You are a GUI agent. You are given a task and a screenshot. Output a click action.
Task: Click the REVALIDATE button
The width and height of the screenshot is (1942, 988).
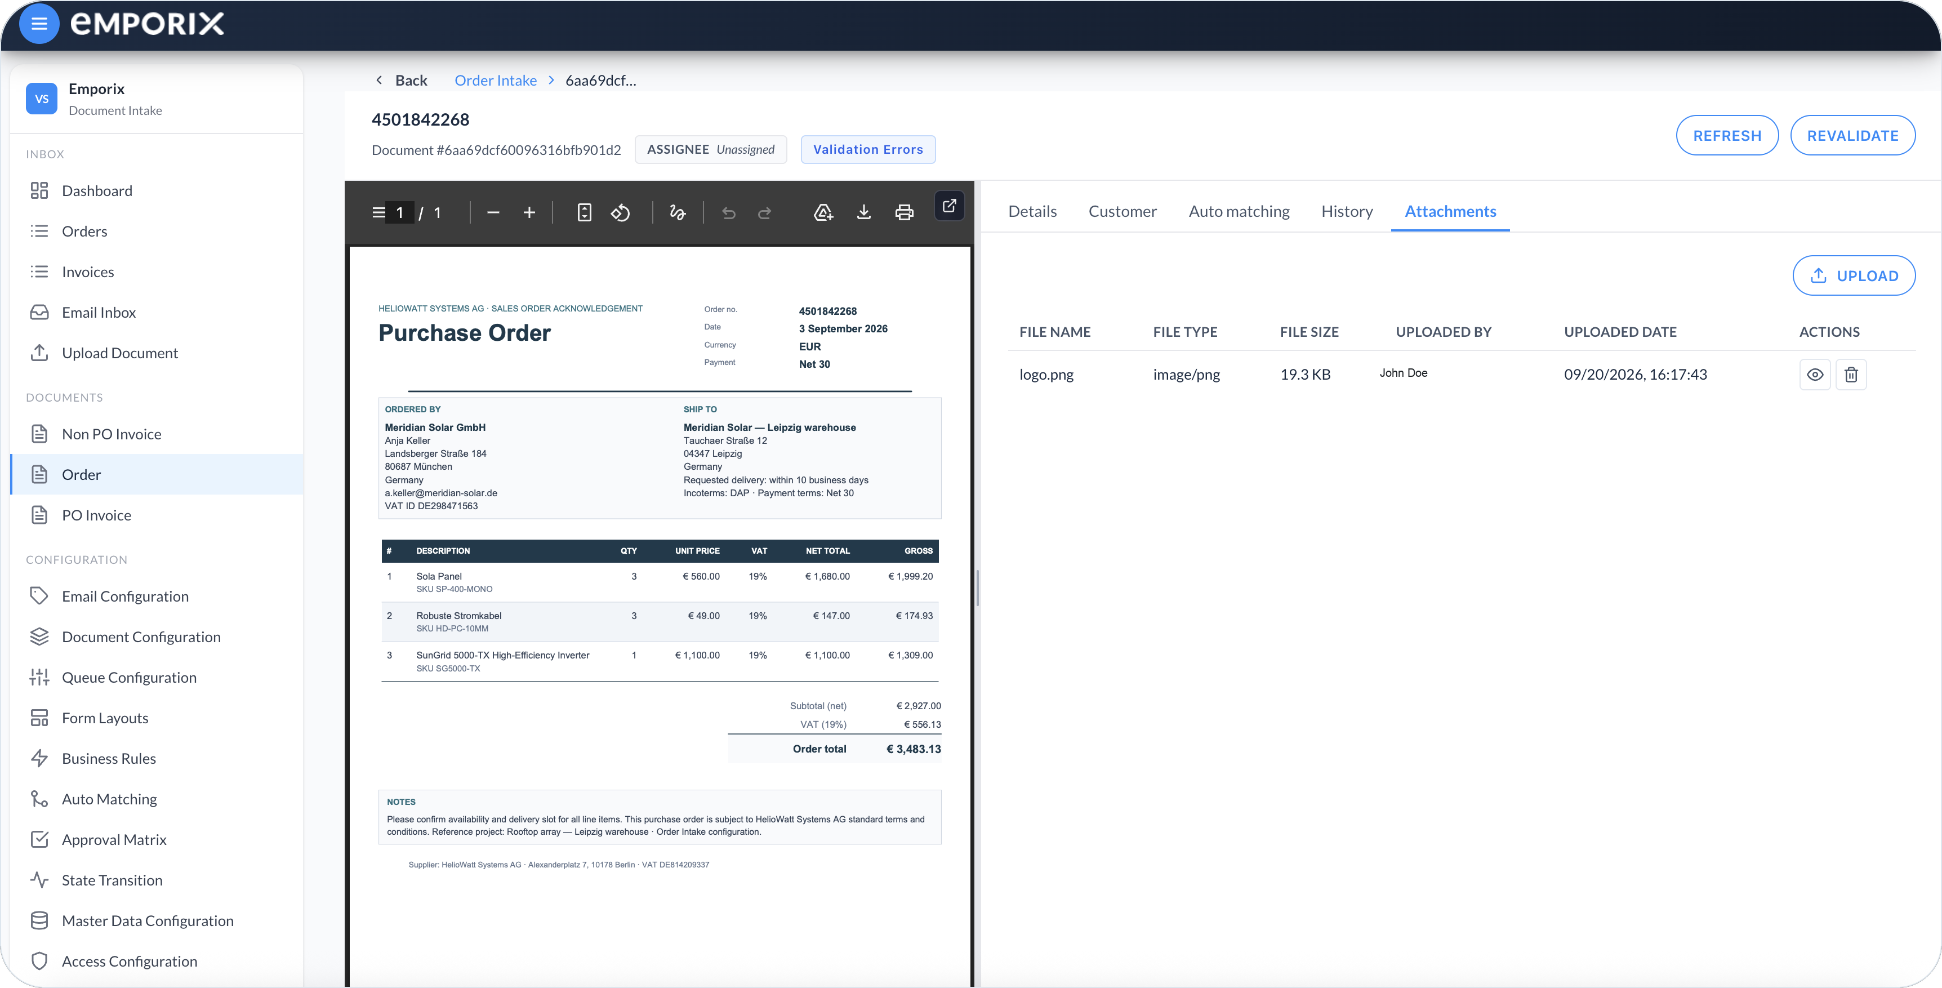pyautogui.click(x=1852, y=136)
